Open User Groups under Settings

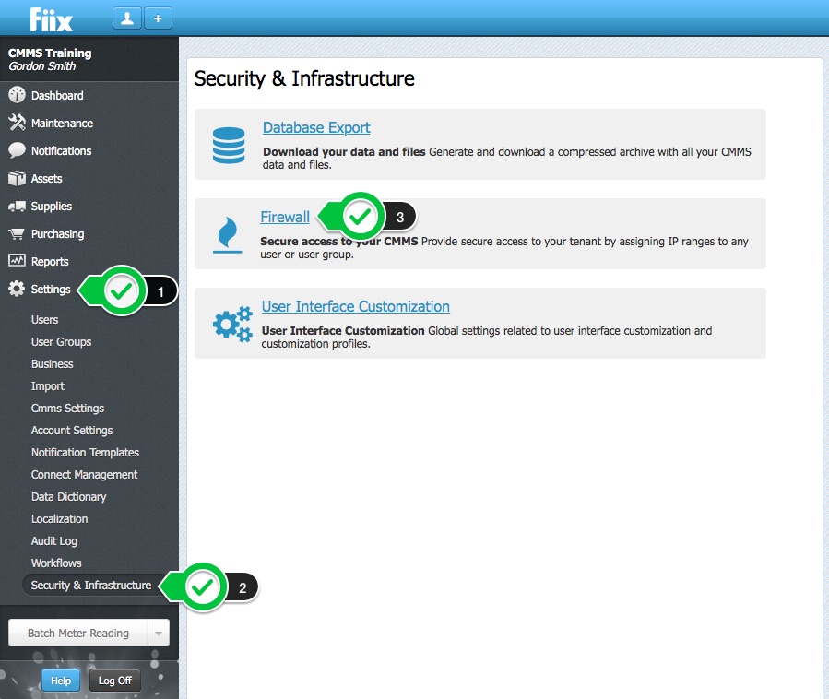click(x=61, y=342)
